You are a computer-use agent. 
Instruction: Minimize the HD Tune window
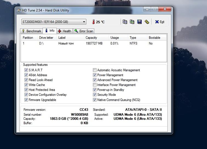click(x=147, y=9)
